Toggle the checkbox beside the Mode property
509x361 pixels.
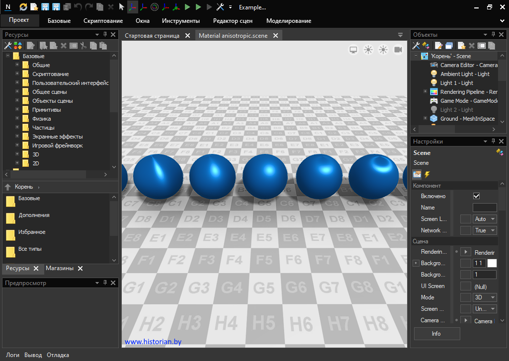coord(465,297)
